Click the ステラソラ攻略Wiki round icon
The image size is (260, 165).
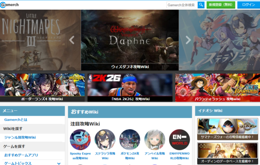click(x=105, y=140)
